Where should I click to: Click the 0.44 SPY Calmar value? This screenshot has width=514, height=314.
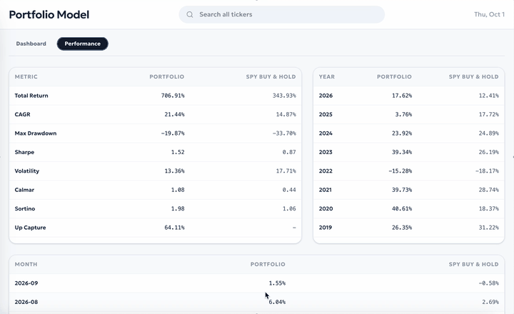coord(289,190)
